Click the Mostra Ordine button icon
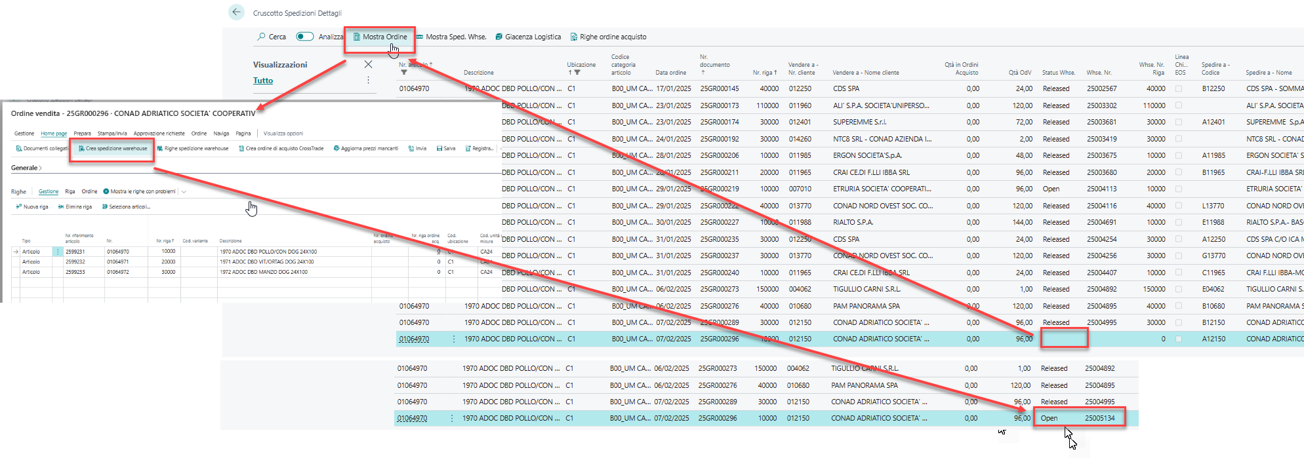This screenshot has height=458, width=1304. (357, 37)
